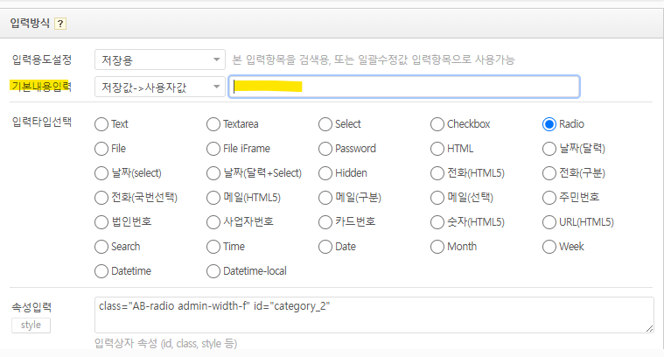
Task: Choose the URL(HTML5) input type
Action: pyautogui.click(x=549, y=222)
